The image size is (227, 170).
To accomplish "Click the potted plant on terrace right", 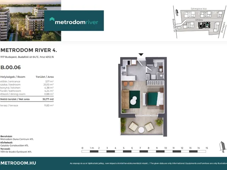I will tap(159, 122).
